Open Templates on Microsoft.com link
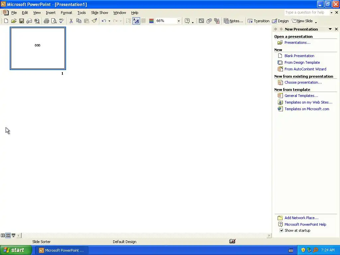This screenshot has width=340, height=255. click(307, 109)
